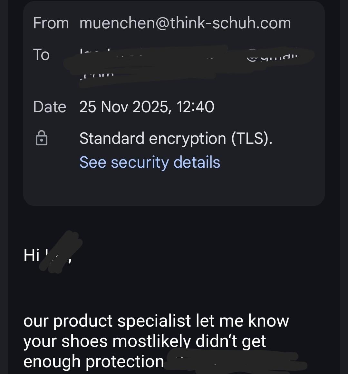The image size is (348, 374).
Task: Tap the word 'shoes' in the email body
Action: (x=84, y=341)
